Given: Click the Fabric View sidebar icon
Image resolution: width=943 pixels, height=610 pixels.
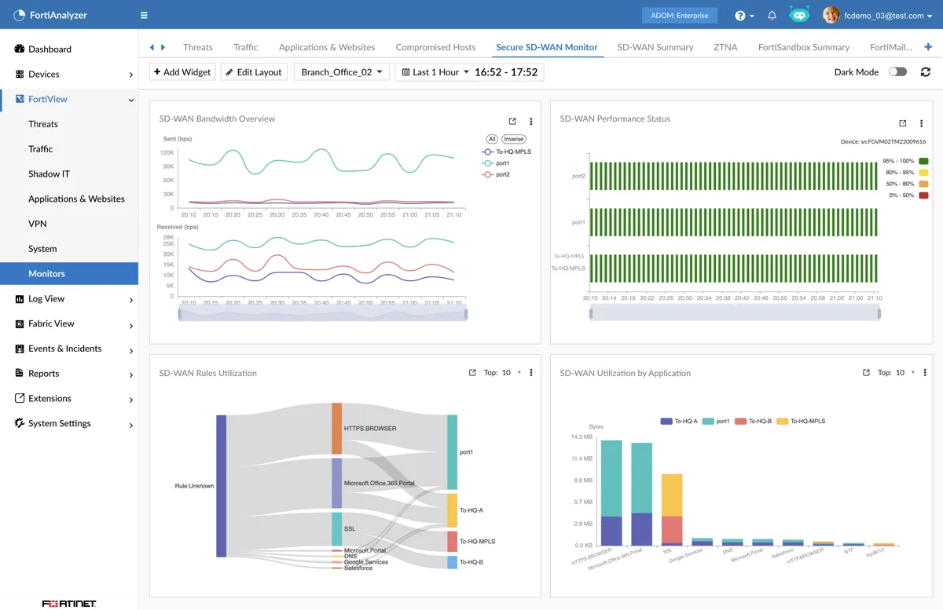Looking at the screenshot, I should 20,323.
